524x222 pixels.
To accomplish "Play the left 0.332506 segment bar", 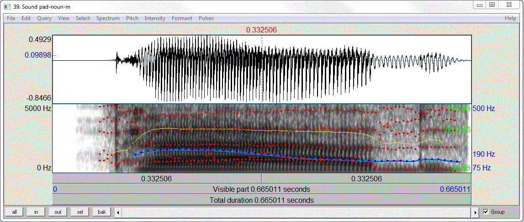I will pos(157,179).
